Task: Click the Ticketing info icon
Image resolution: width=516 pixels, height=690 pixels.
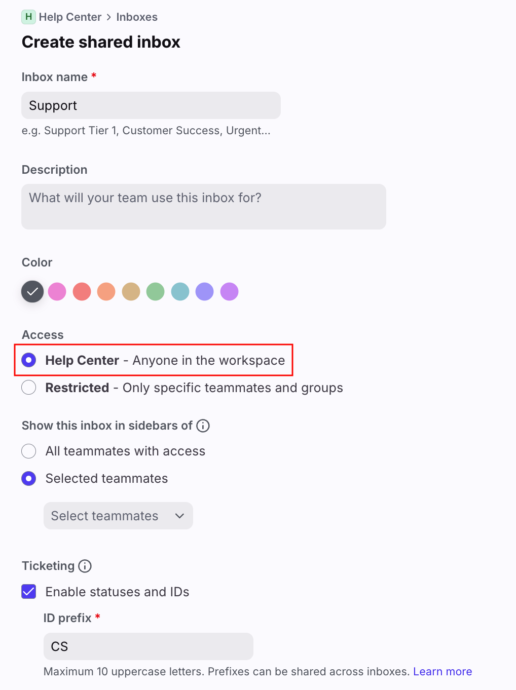Action: pyautogui.click(x=85, y=566)
